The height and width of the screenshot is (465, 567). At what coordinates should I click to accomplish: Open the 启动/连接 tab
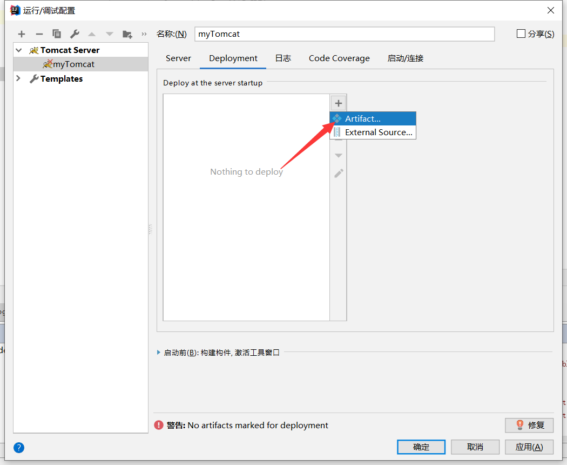coord(406,58)
